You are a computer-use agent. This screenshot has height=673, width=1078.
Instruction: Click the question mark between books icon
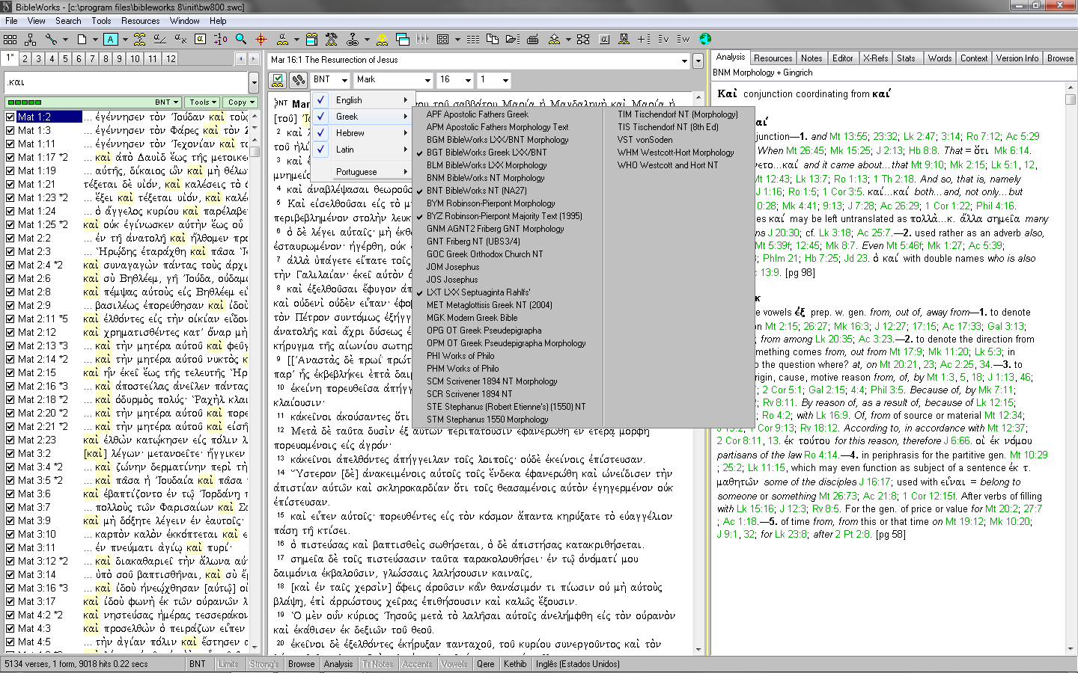[140, 39]
